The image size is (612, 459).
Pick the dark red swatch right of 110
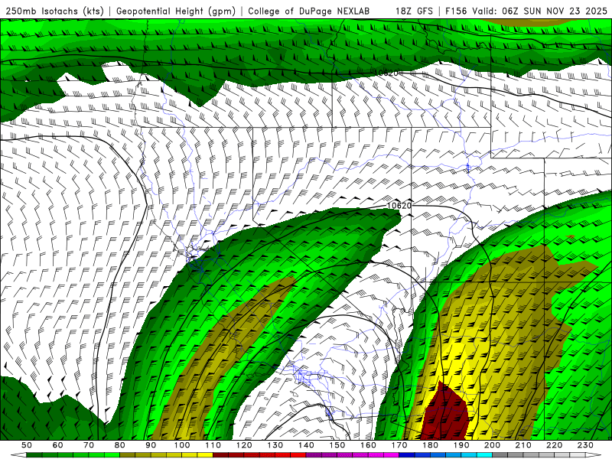[220, 455]
